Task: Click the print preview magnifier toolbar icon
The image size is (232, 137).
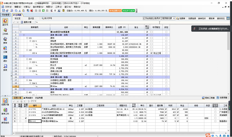Action: (12, 11)
